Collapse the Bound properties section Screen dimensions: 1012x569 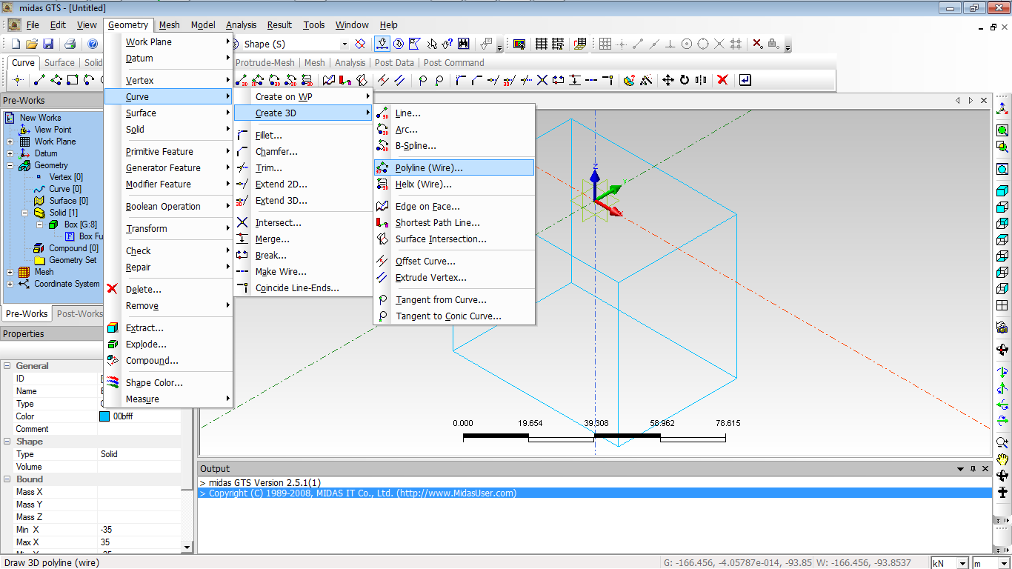click(7, 479)
